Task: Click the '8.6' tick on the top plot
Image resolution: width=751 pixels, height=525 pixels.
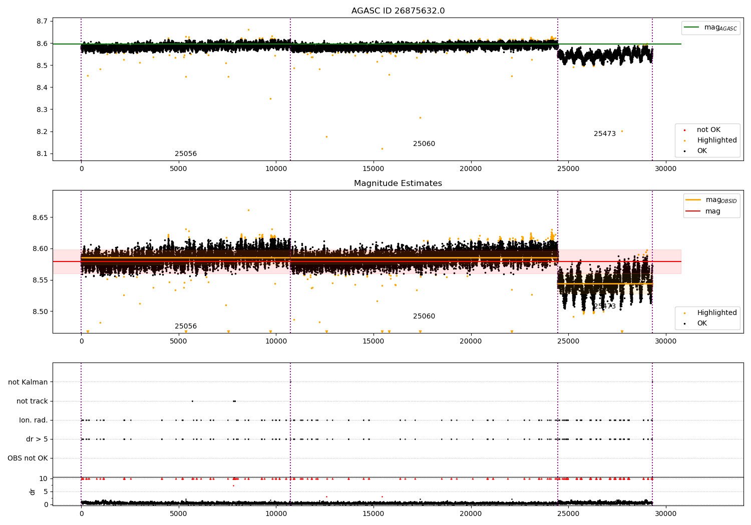Action: pos(43,43)
